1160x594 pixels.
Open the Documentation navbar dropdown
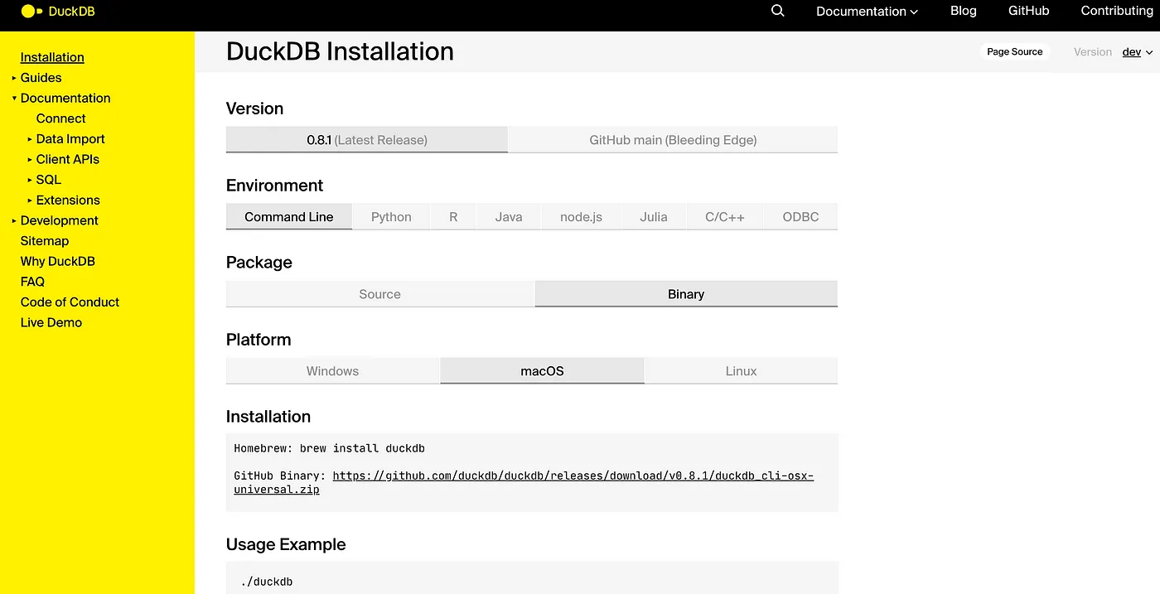(866, 11)
